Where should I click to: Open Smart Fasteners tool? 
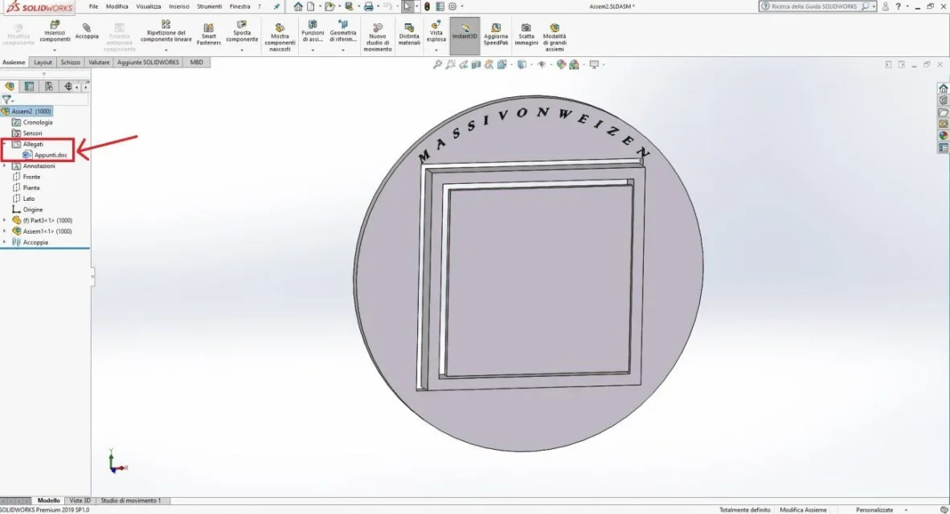(208, 34)
